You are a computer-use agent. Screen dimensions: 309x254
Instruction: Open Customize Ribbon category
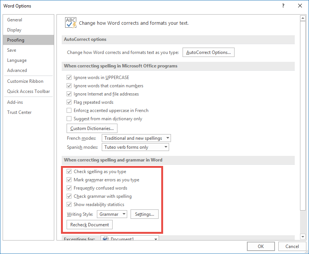click(28, 81)
